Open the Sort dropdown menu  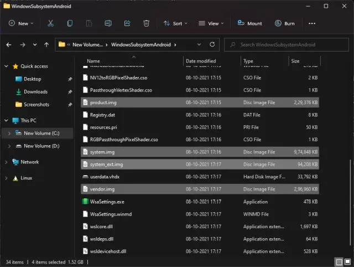(175, 23)
